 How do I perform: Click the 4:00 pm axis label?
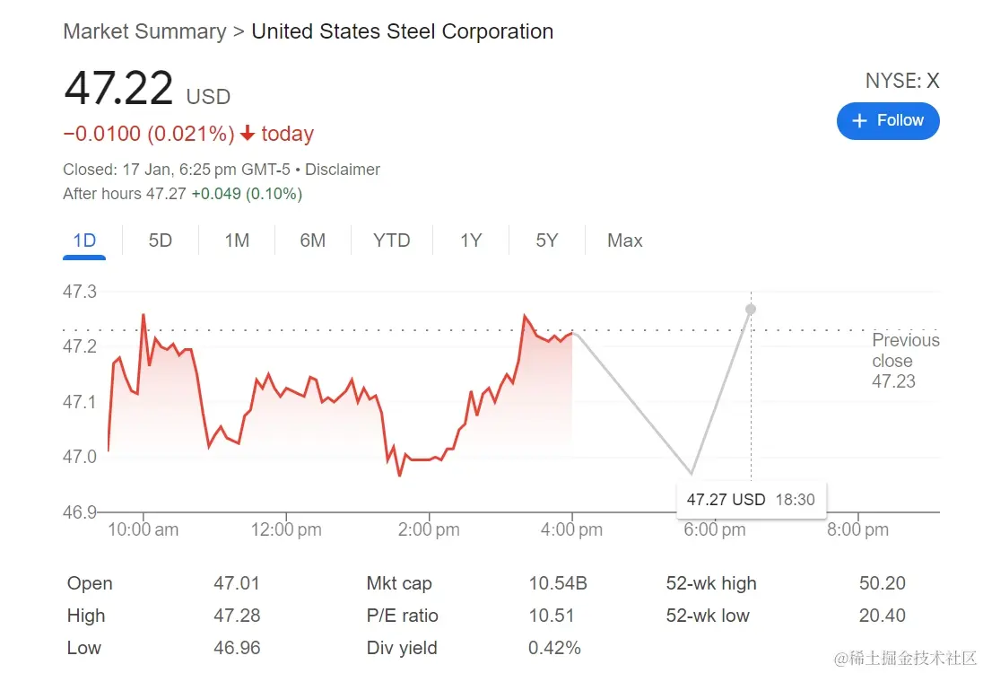point(571,529)
